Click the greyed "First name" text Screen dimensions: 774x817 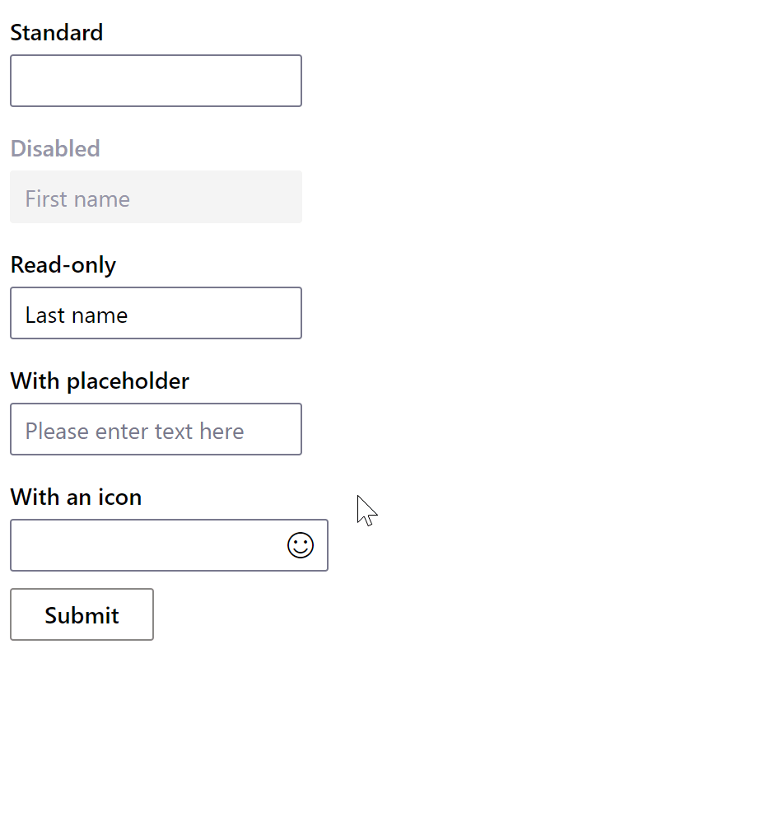77,199
